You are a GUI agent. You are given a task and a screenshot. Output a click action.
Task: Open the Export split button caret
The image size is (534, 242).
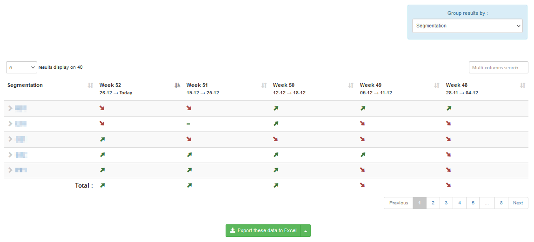pos(306,231)
